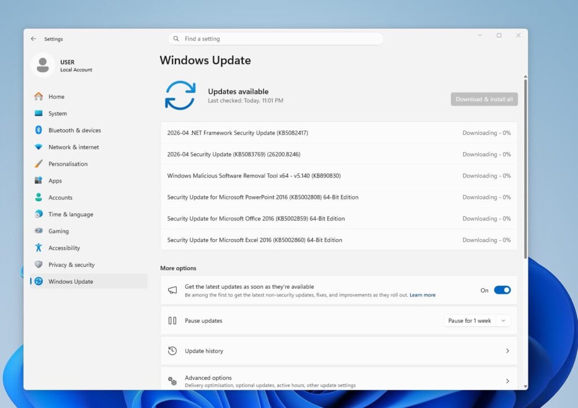The image size is (578, 408).
Task: Click inside the Find a setting search box
Action: [276, 38]
